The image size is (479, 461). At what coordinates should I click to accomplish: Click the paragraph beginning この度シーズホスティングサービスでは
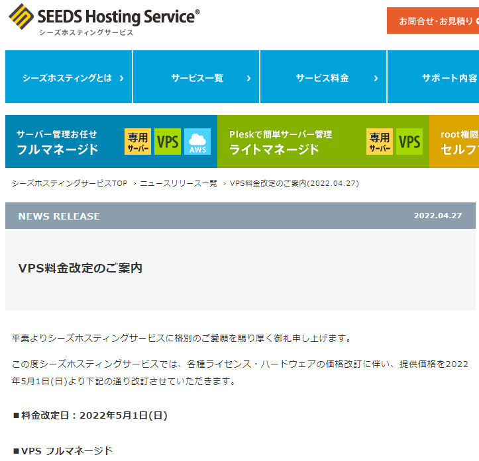coord(240,372)
